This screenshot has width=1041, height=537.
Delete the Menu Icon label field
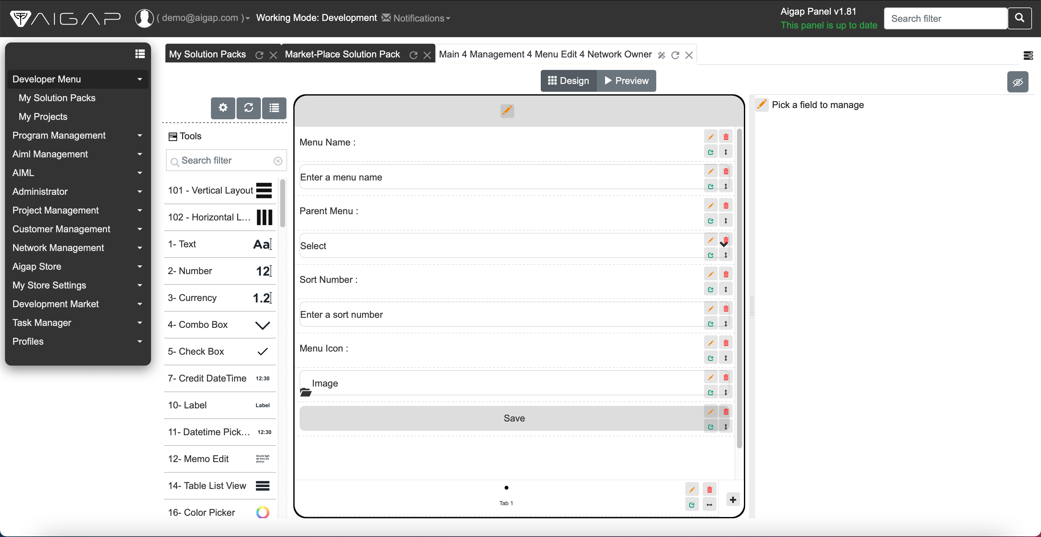(726, 343)
